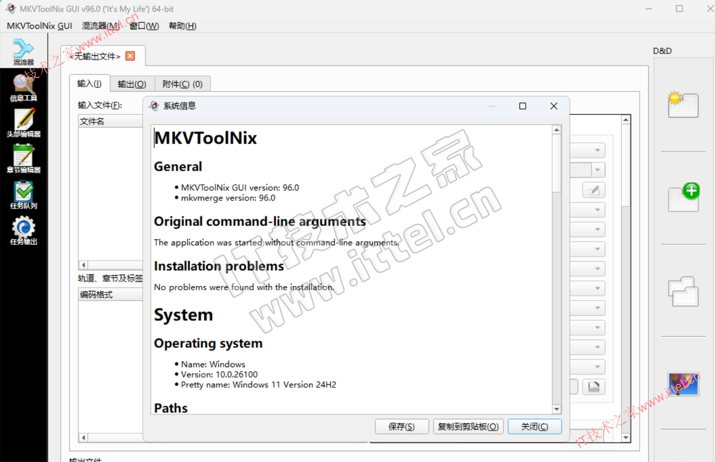Click the D&D balloon picture icon

(x=683, y=384)
